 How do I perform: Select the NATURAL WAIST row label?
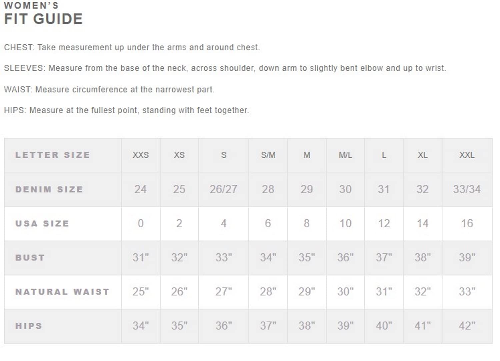point(62,292)
